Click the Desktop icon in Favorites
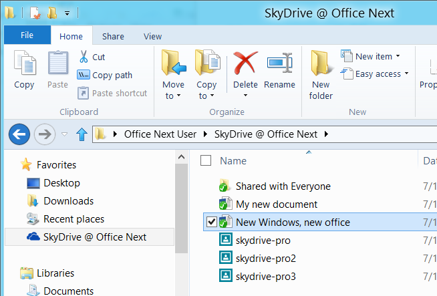 point(33,183)
